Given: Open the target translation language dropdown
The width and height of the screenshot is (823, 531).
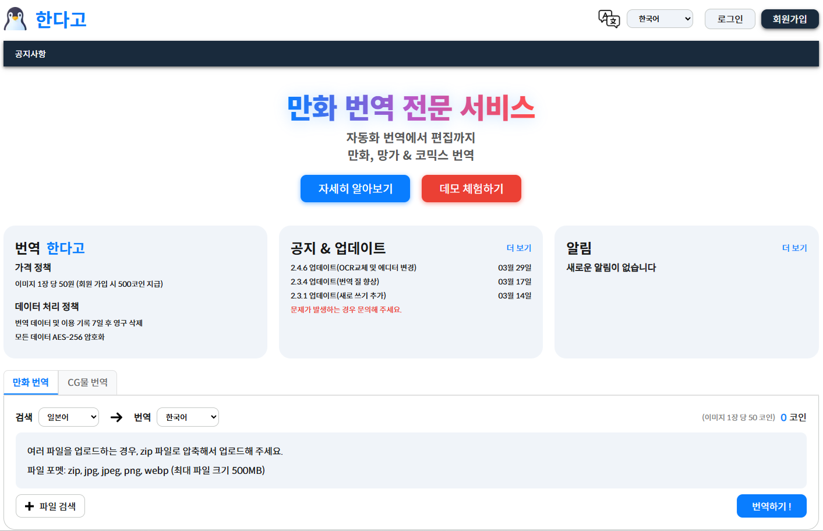Looking at the screenshot, I should pos(188,417).
